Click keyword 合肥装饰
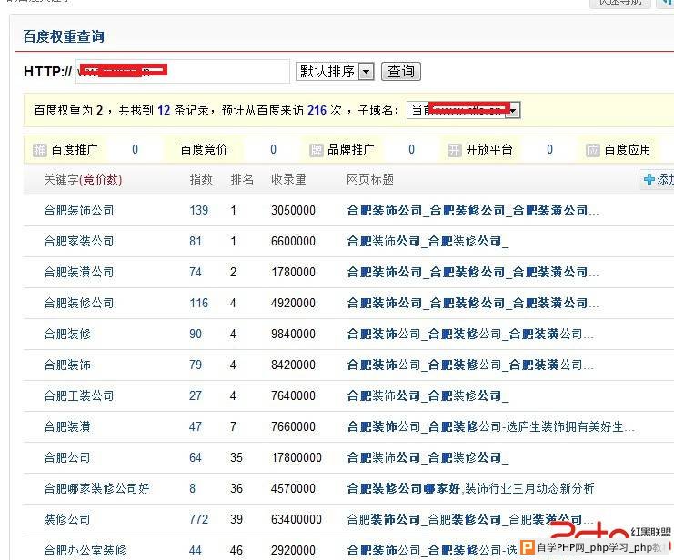The height and width of the screenshot is (560, 674). [x=67, y=365]
